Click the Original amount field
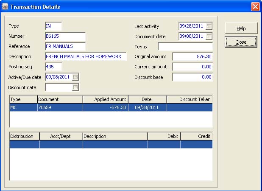Viewport: 262px width, 191px height. (192, 57)
